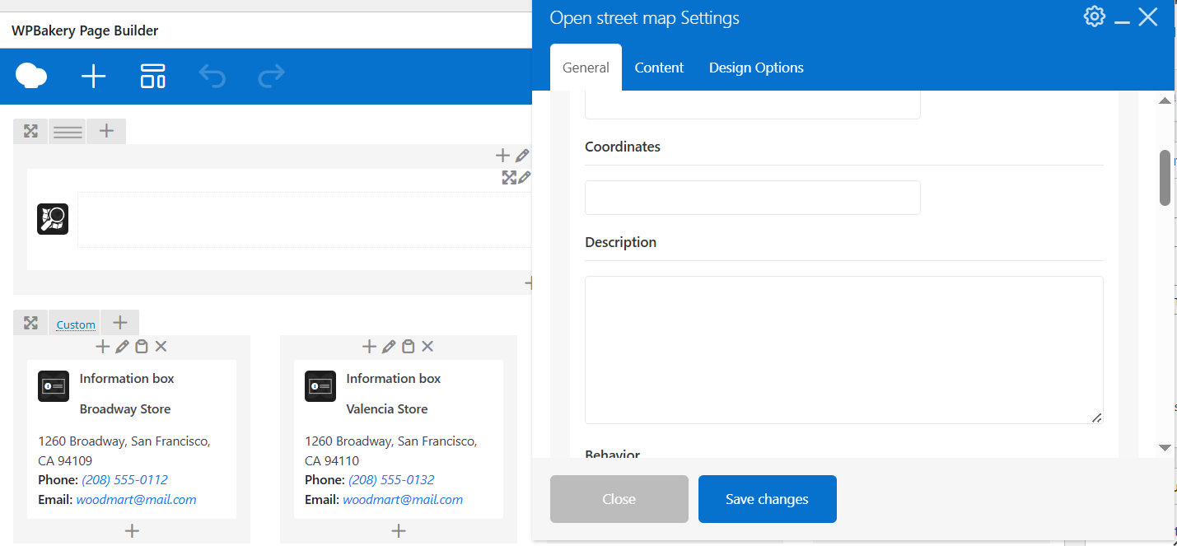Click the input field above Coordinates
The image size is (1177, 546).
(753, 105)
